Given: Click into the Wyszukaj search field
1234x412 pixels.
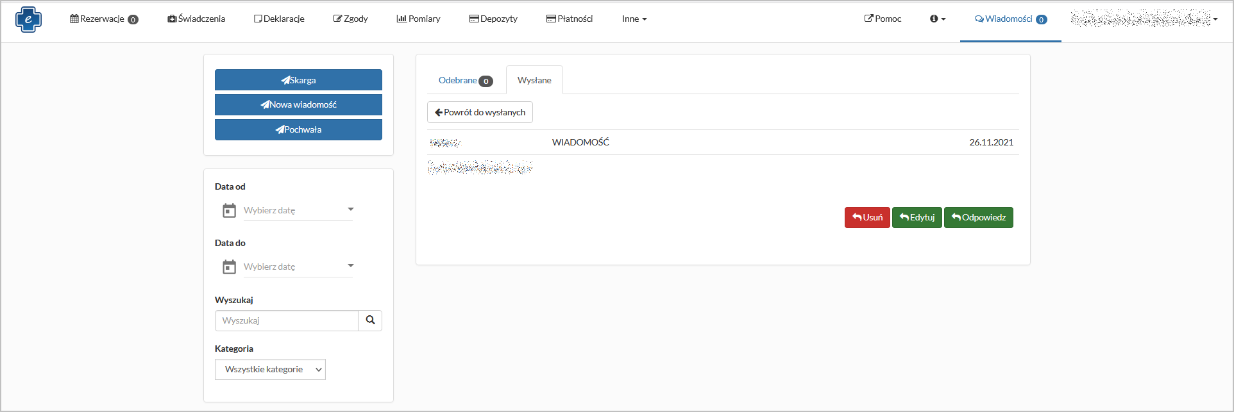Looking at the screenshot, I should click(x=287, y=321).
